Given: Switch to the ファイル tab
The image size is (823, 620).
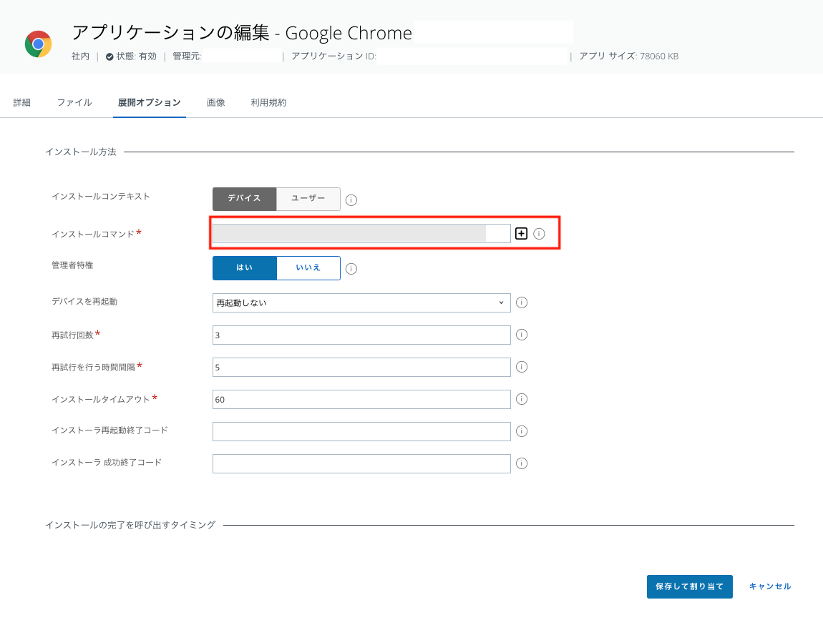Looking at the screenshot, I should pos(74,102).
